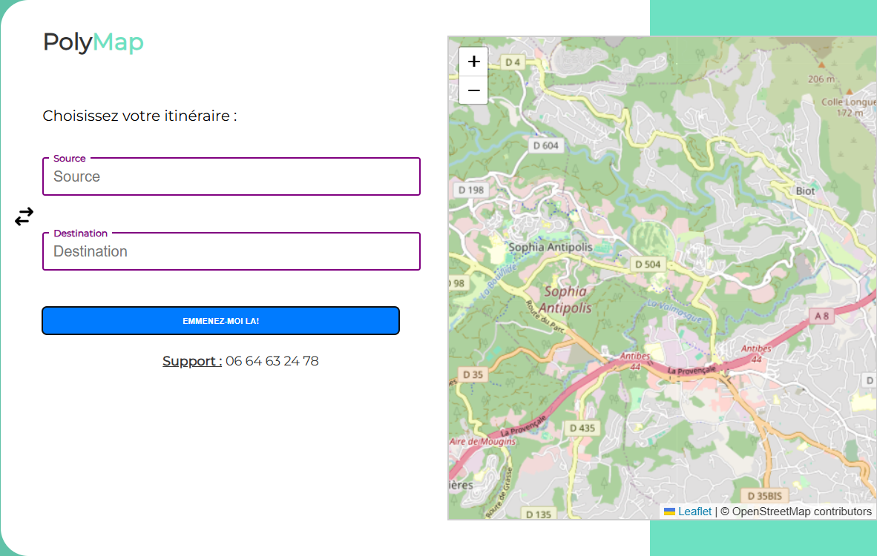Open the Leaflet attribution link

coord(694,512)
